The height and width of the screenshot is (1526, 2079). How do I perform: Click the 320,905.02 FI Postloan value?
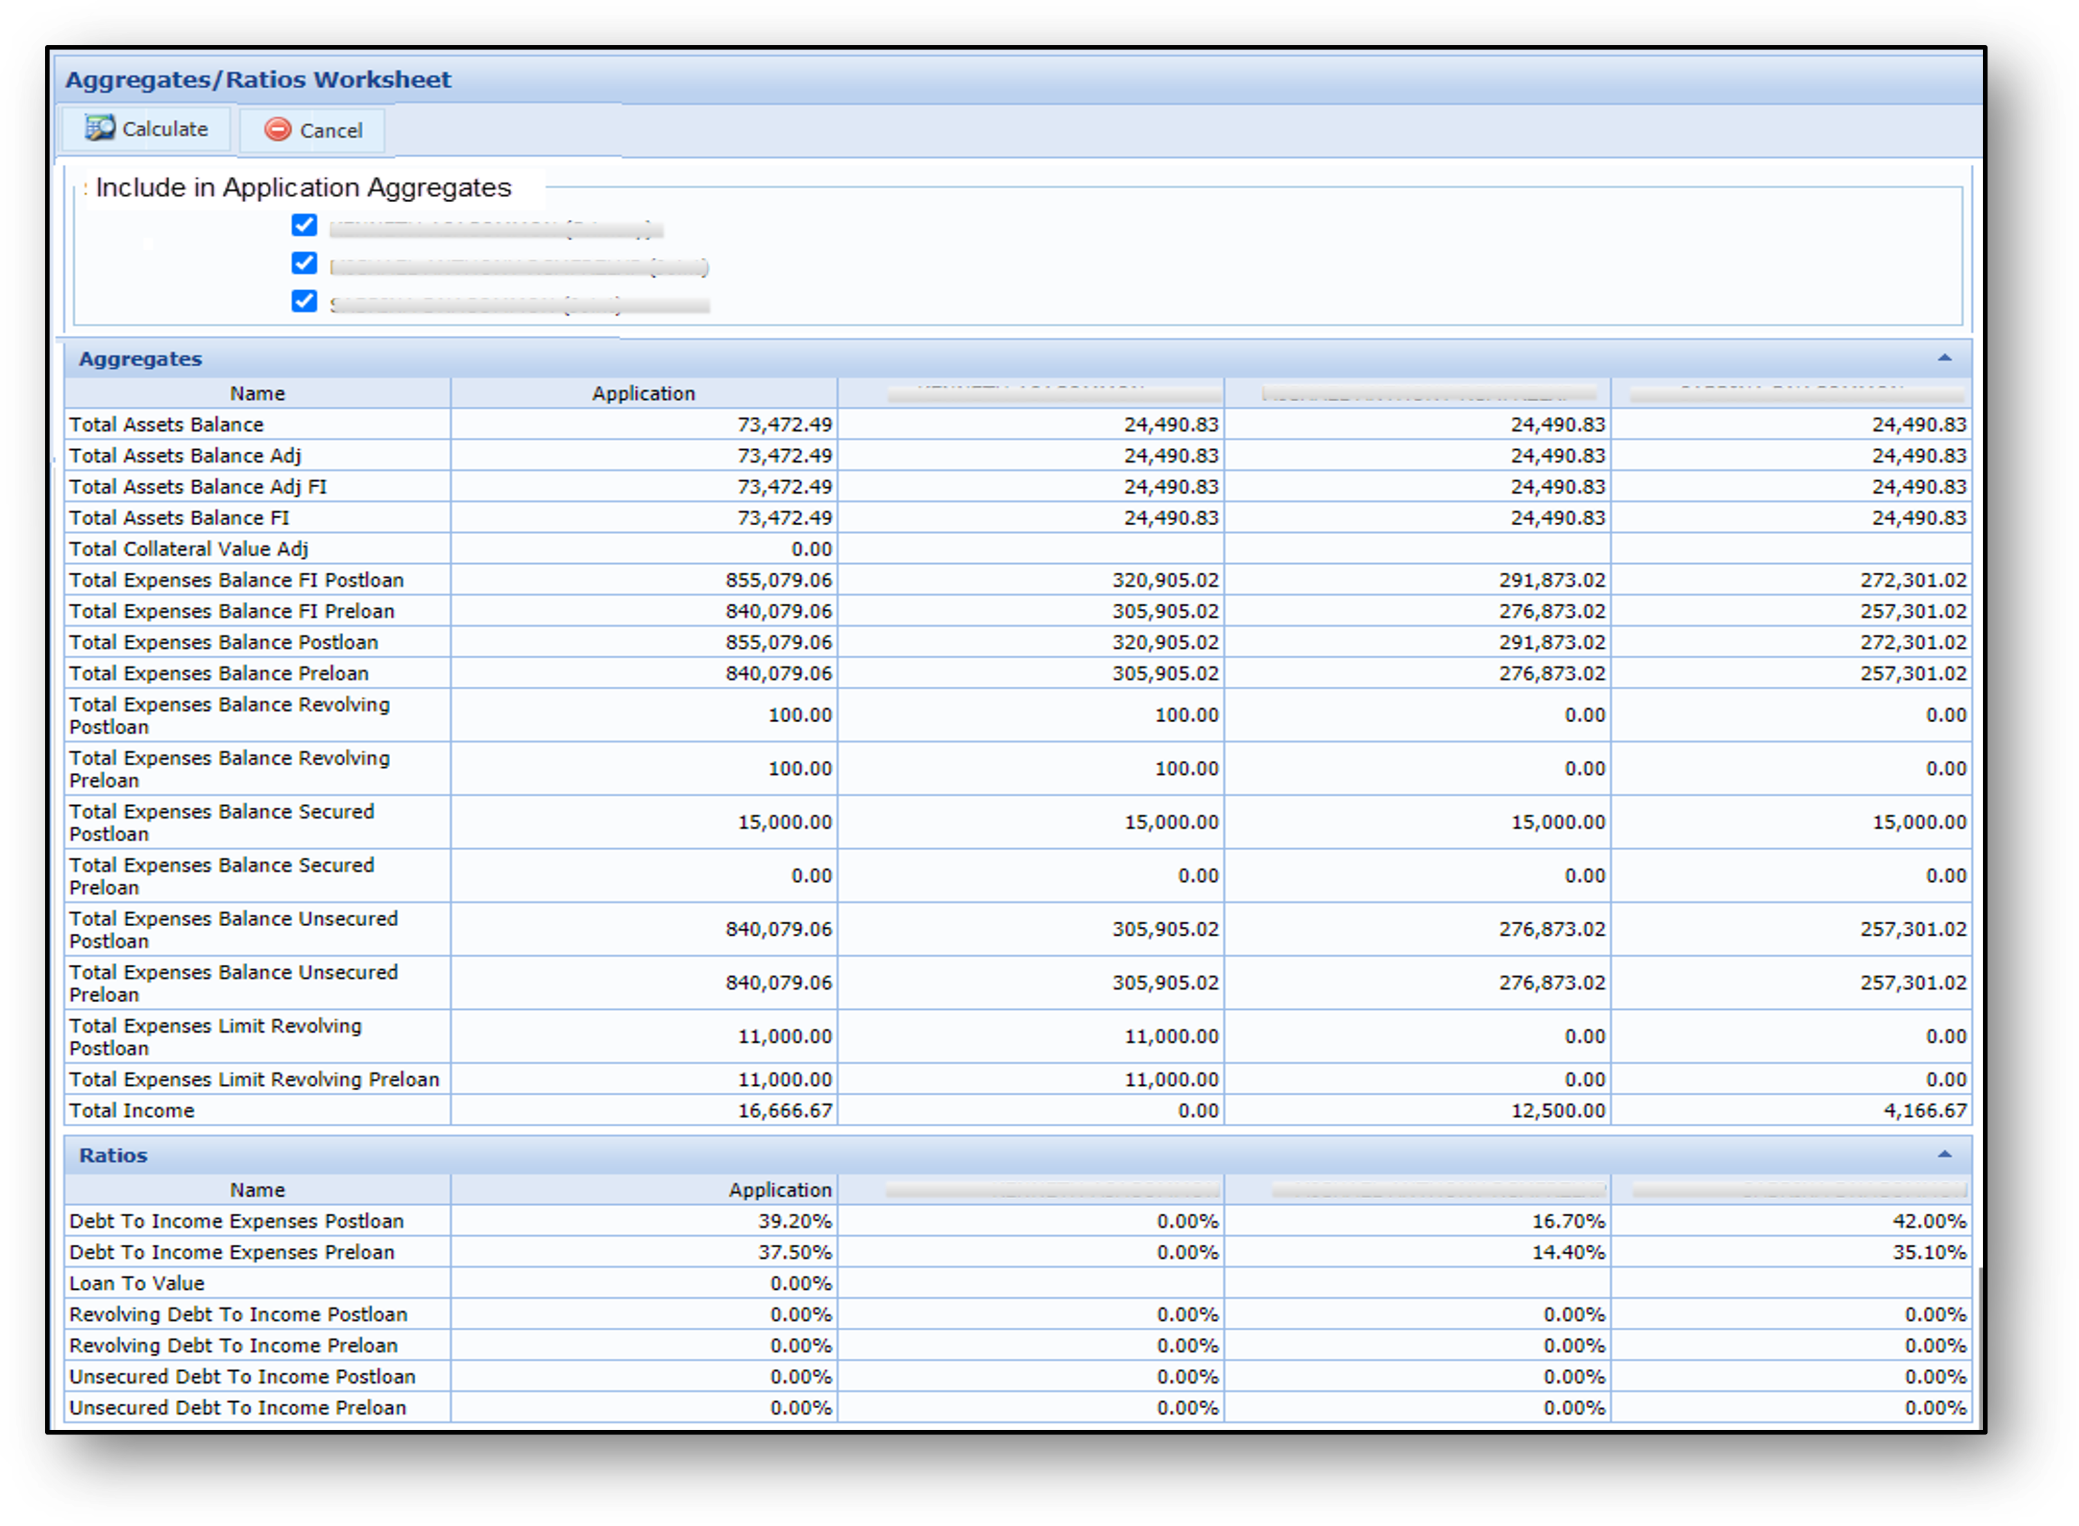coord(1165,580)
